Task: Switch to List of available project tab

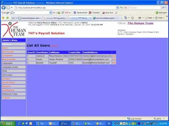Action: [x=105, y=18]
